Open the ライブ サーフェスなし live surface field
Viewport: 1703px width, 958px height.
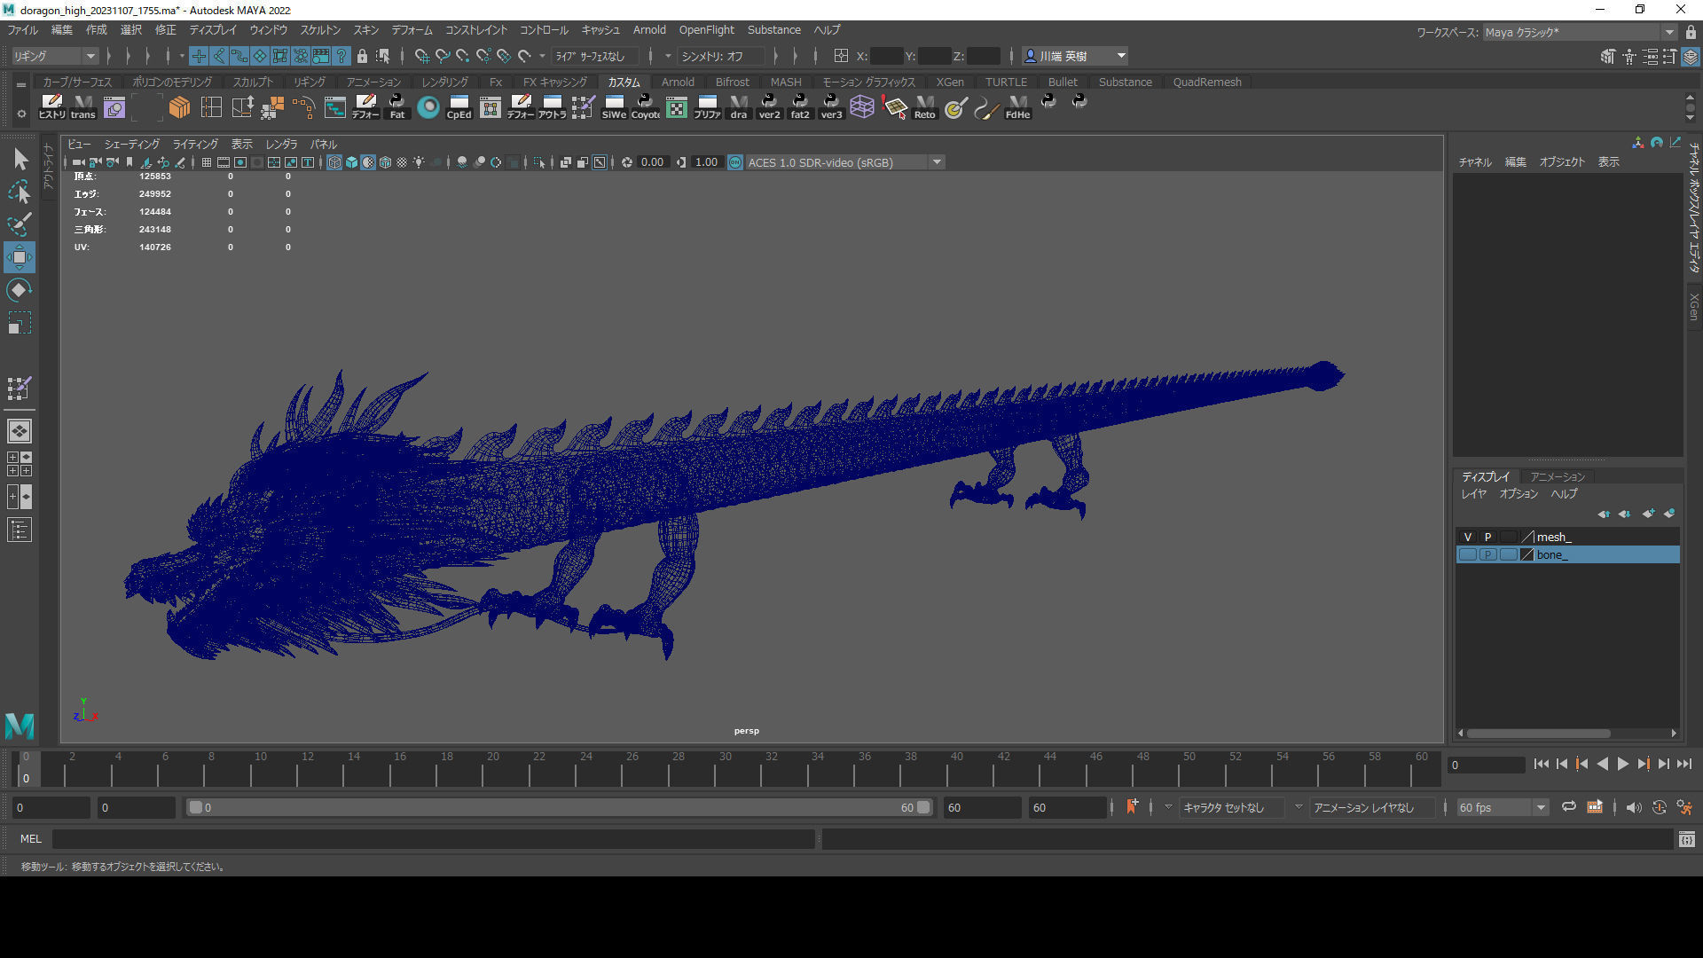pyautogui.click(x=594, y=56)
